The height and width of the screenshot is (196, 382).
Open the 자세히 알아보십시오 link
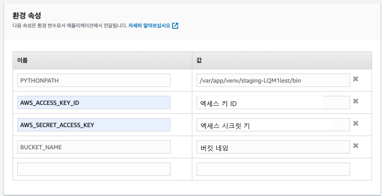[149, 25]
